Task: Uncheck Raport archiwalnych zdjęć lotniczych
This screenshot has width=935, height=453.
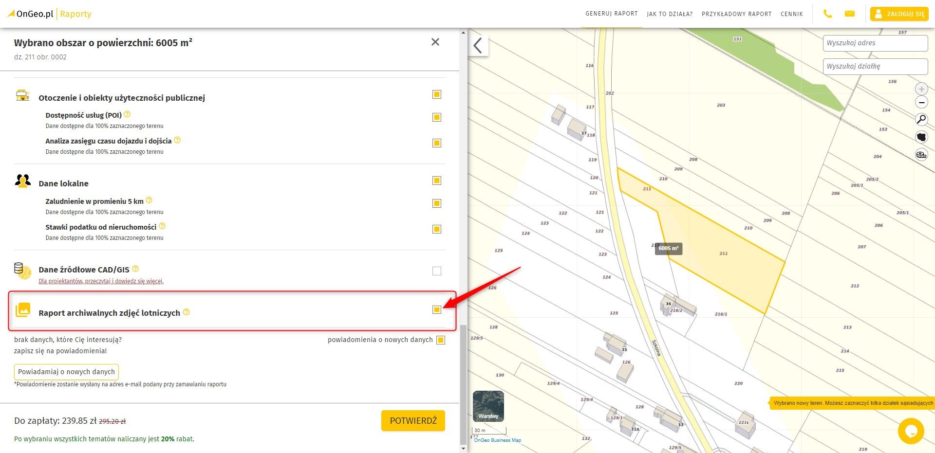Action: [x=437, y=310]
